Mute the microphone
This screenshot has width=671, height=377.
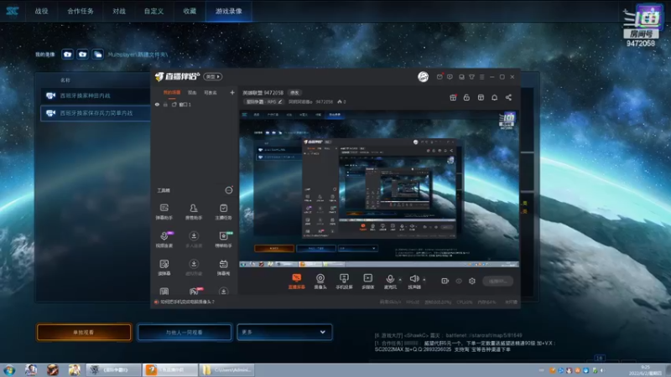(x=390, y=281)
